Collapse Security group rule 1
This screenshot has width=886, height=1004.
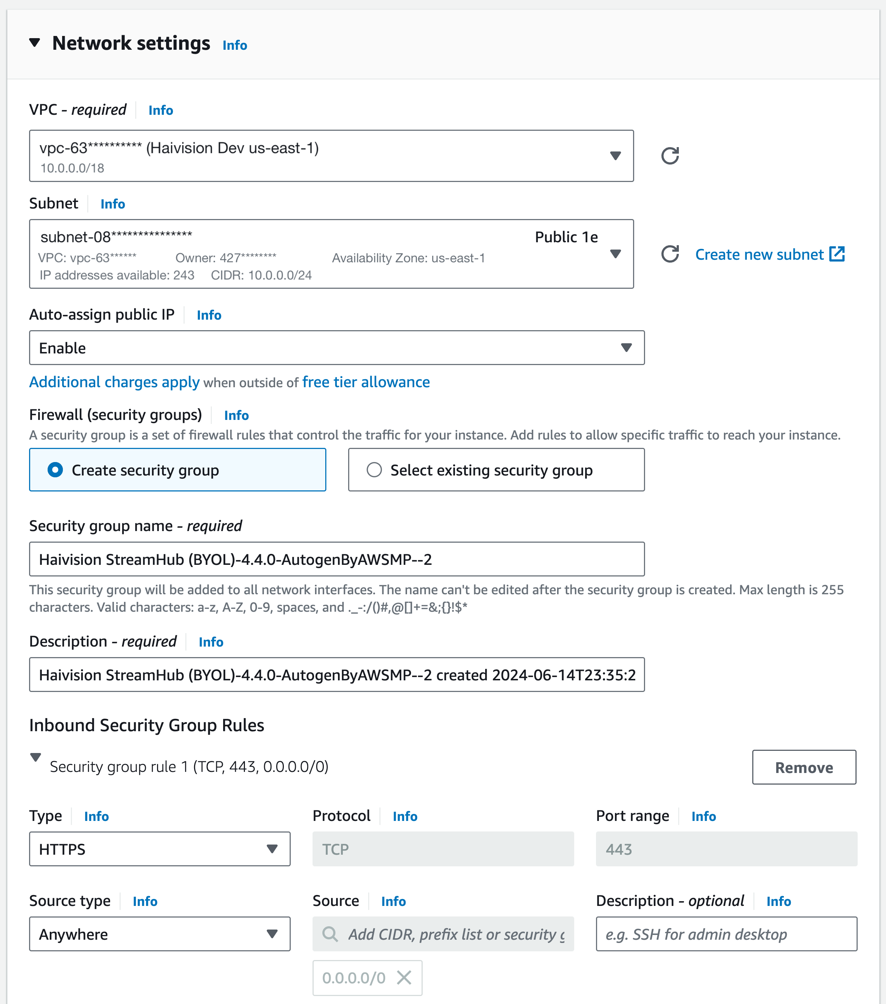tap(35, 757)
